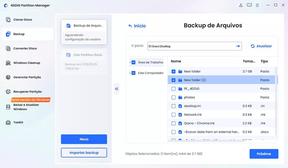Click the Ir para path input field

(194, 46)
